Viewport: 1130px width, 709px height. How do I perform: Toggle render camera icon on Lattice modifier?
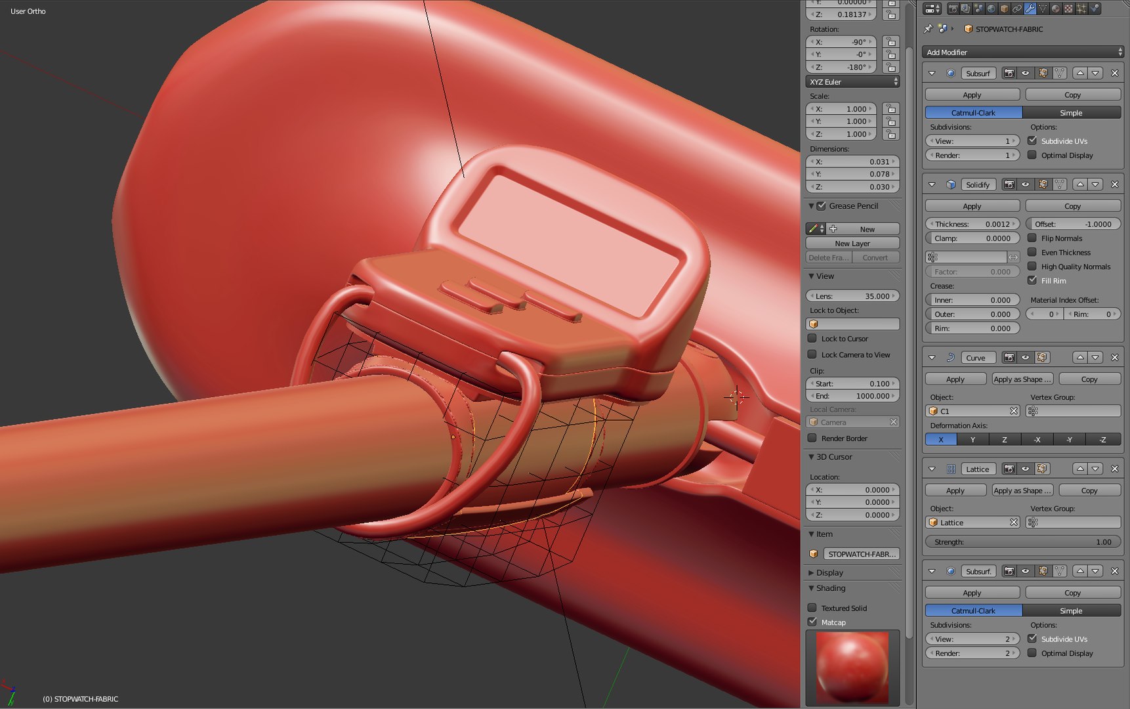pyautogui.click(x=1009, y=469)
